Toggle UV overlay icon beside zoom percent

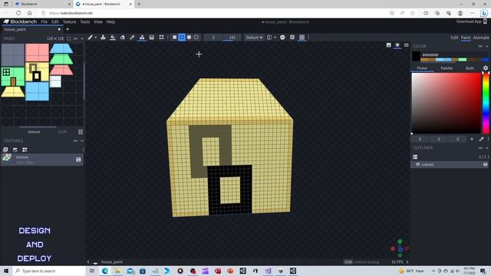(x=80, y=132)
